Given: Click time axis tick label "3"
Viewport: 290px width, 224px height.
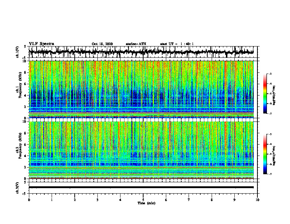Looking at the screenshot, I should 97,200.
